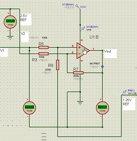Viewport: 137px width, 141px height.
Task: Select the 200k value under R7
Action: 76,76
